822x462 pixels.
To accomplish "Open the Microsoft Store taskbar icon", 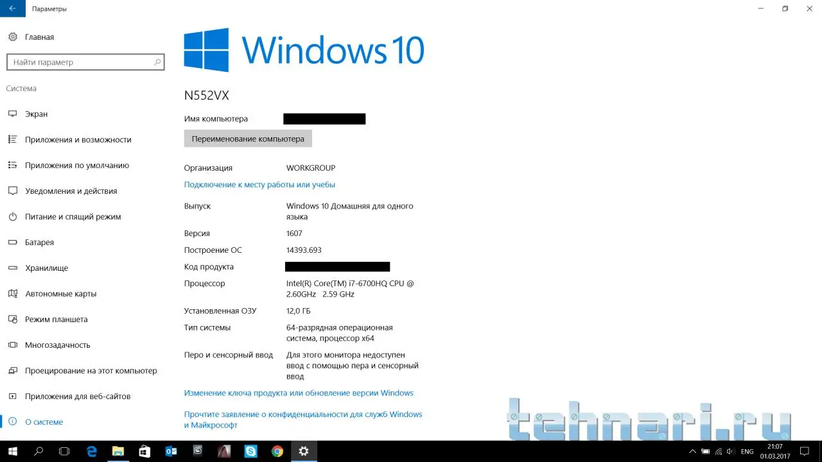I will (144, 451).
